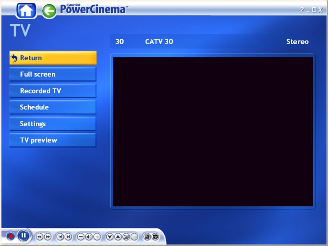This screenshot has width=328, height=246.
Task: Rewind the TV stream
Action: pyautogui.click(x=39, y=237)
